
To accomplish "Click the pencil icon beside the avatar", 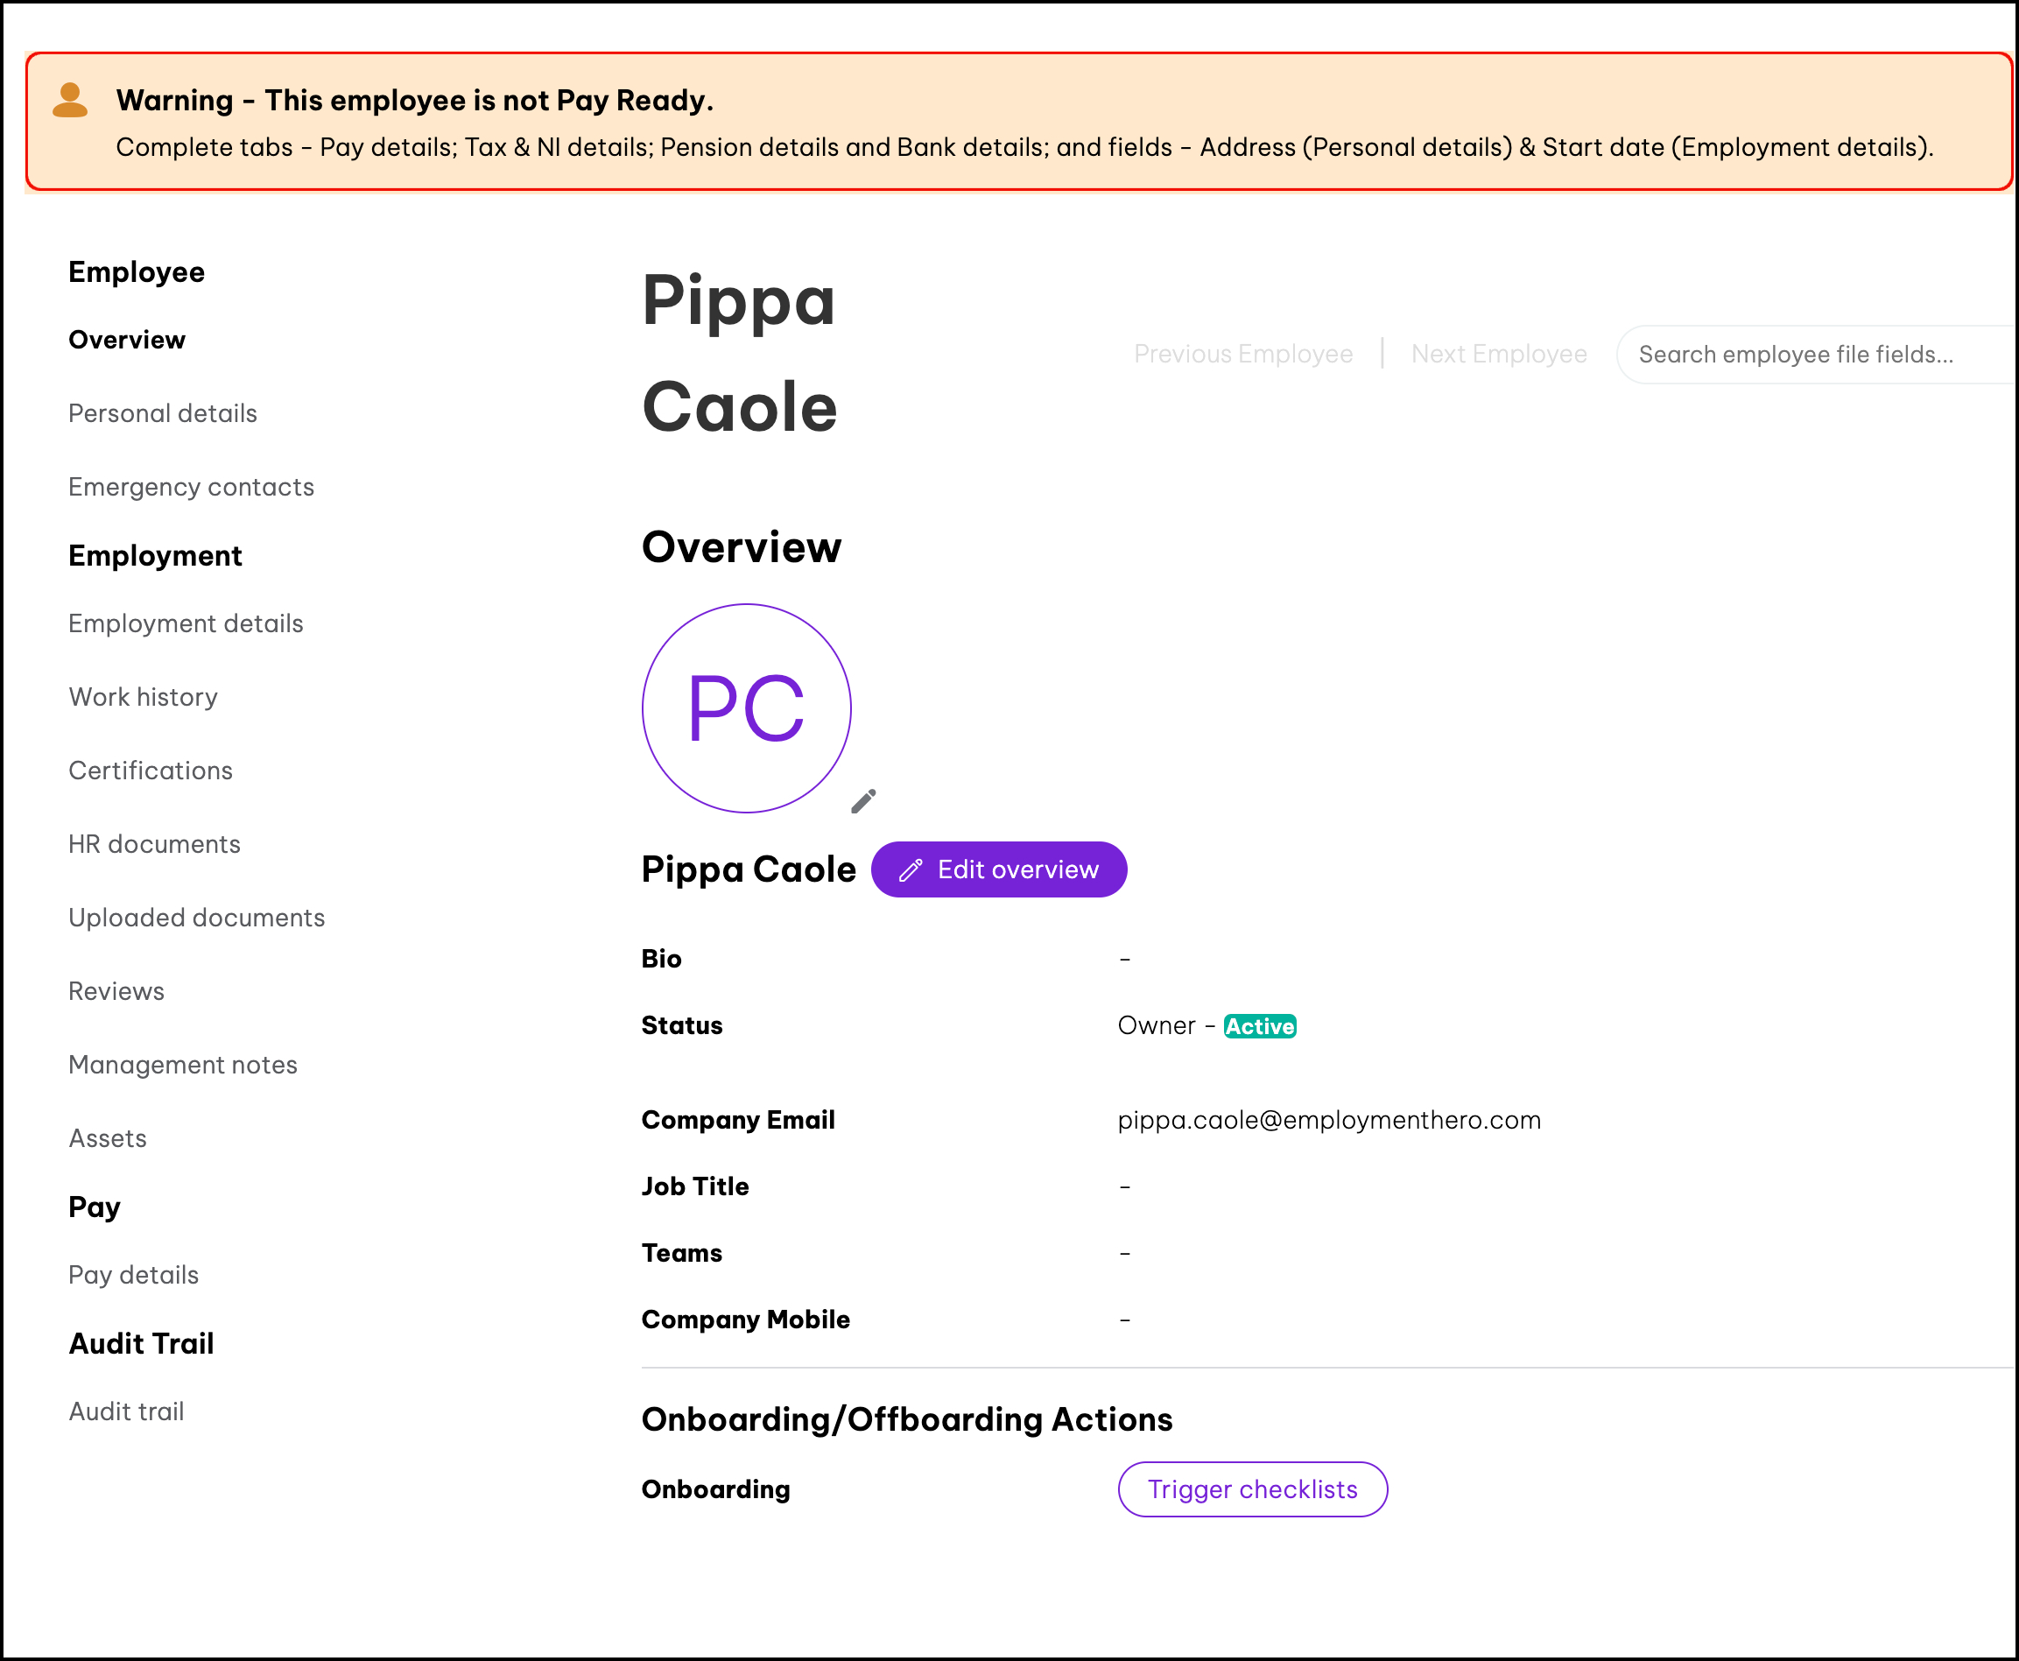I will pyautogui.click(x=863, y=801).
